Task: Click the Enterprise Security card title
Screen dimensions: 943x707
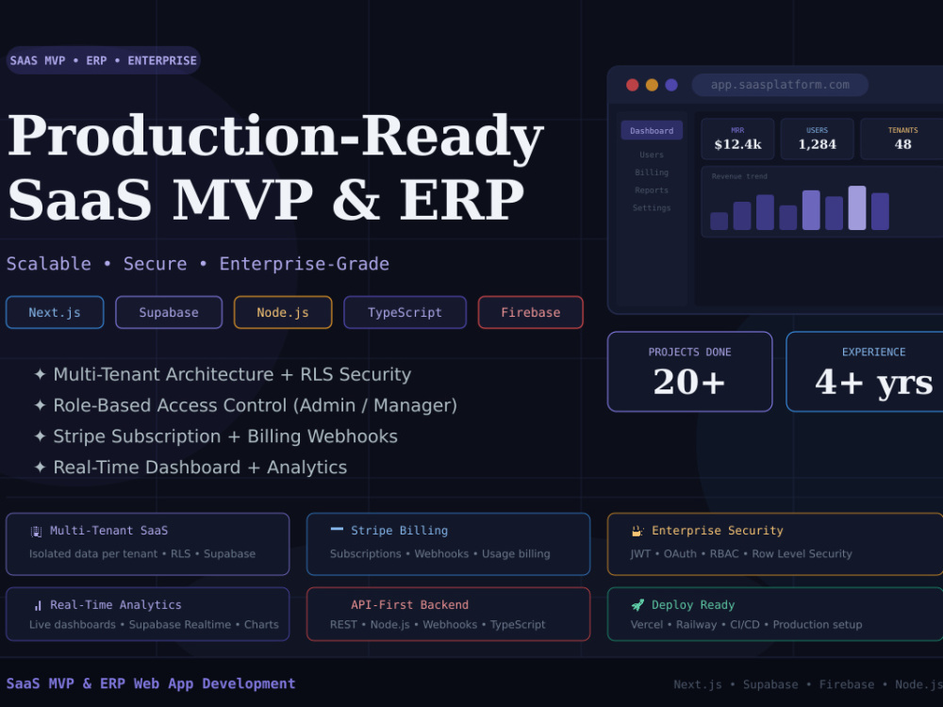Action: (718, 531)
